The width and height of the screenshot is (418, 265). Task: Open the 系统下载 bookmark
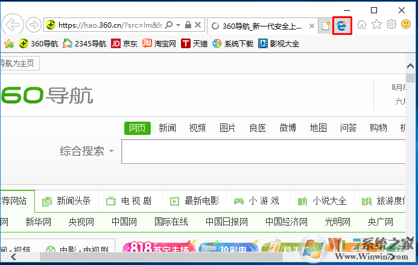click(233, 43)
